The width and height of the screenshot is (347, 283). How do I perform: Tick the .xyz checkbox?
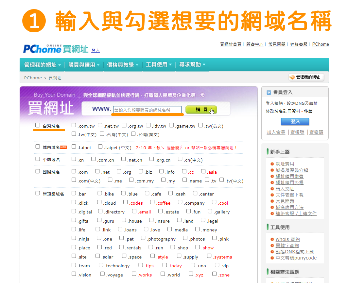click(191, 274)
